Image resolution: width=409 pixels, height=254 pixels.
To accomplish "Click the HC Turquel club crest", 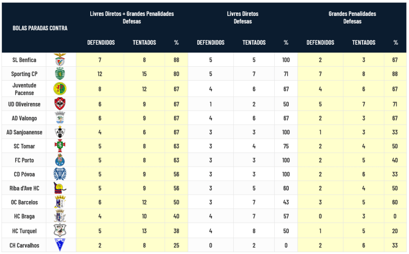I will tap(60, 230).
